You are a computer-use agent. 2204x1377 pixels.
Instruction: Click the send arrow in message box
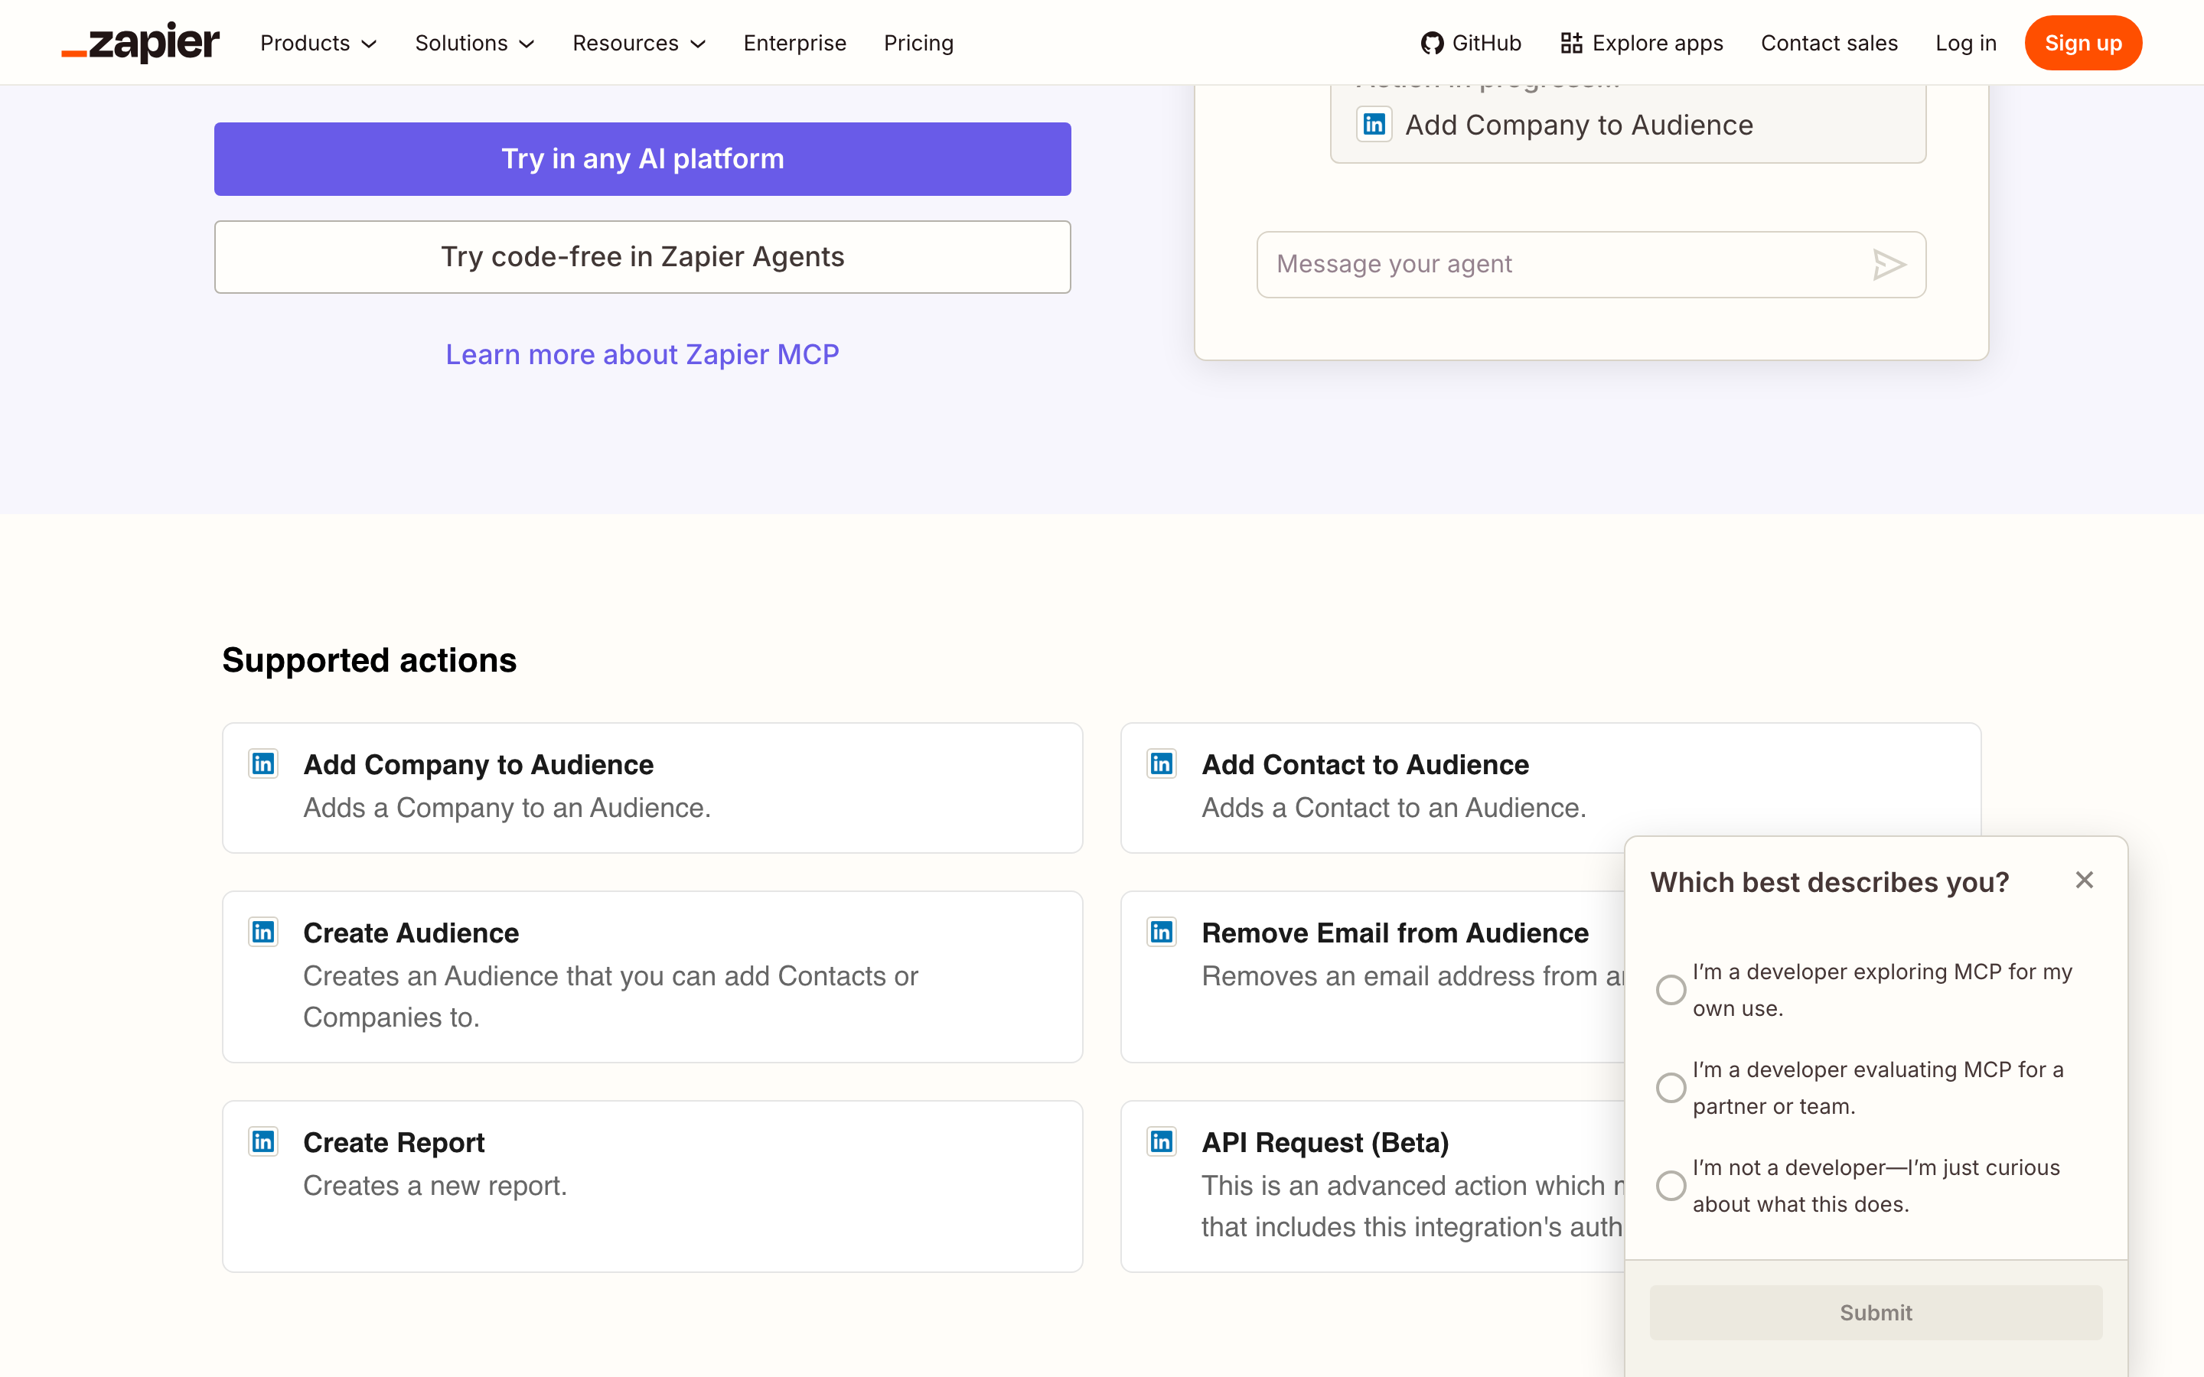click(1889, 264)
